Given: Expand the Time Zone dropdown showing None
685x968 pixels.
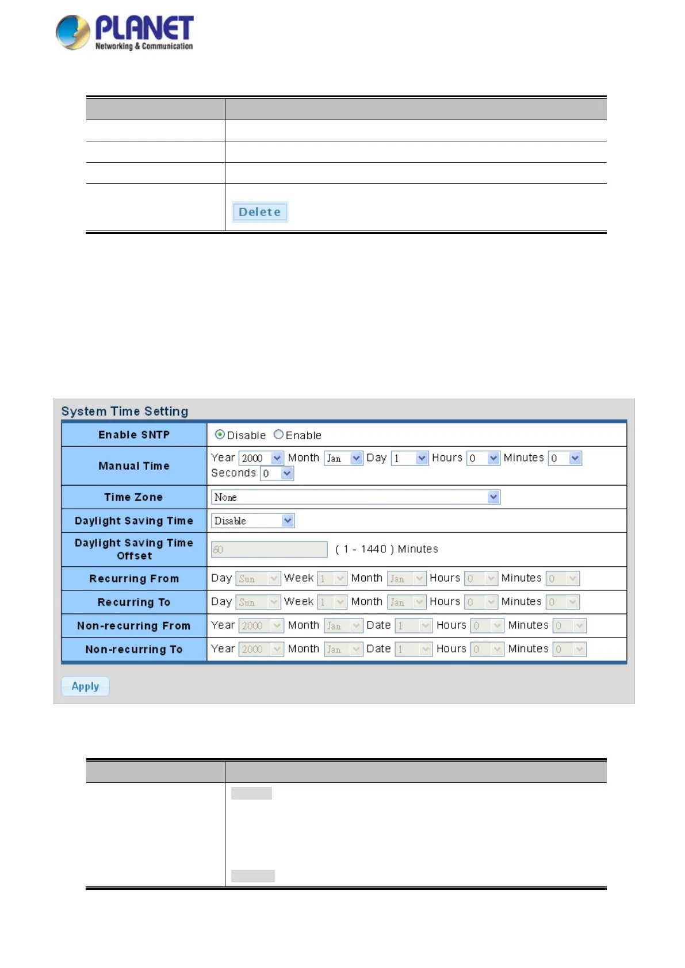Looking at the screenshot, I should coord(355,497).
